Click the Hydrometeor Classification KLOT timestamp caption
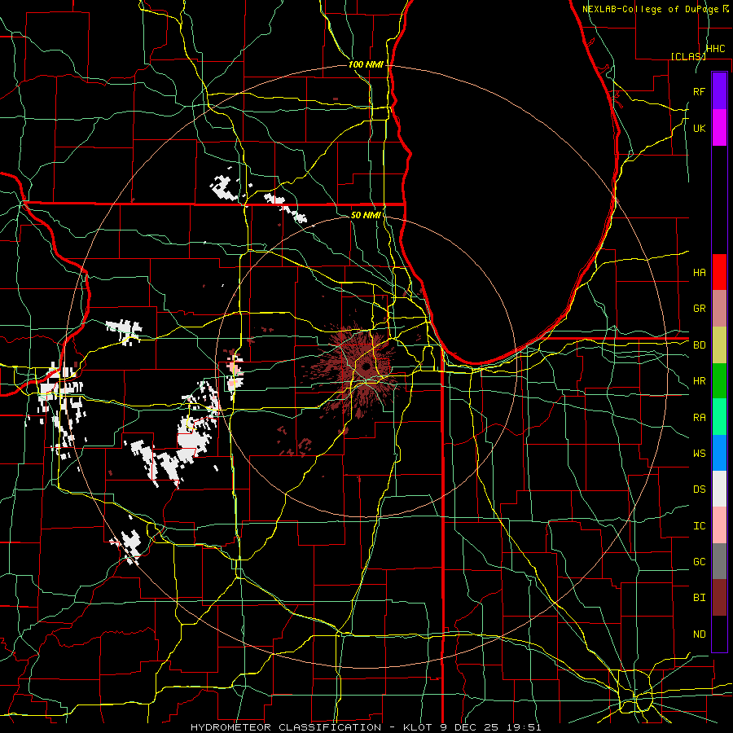 pyautogui.click(x=366, y=727)
